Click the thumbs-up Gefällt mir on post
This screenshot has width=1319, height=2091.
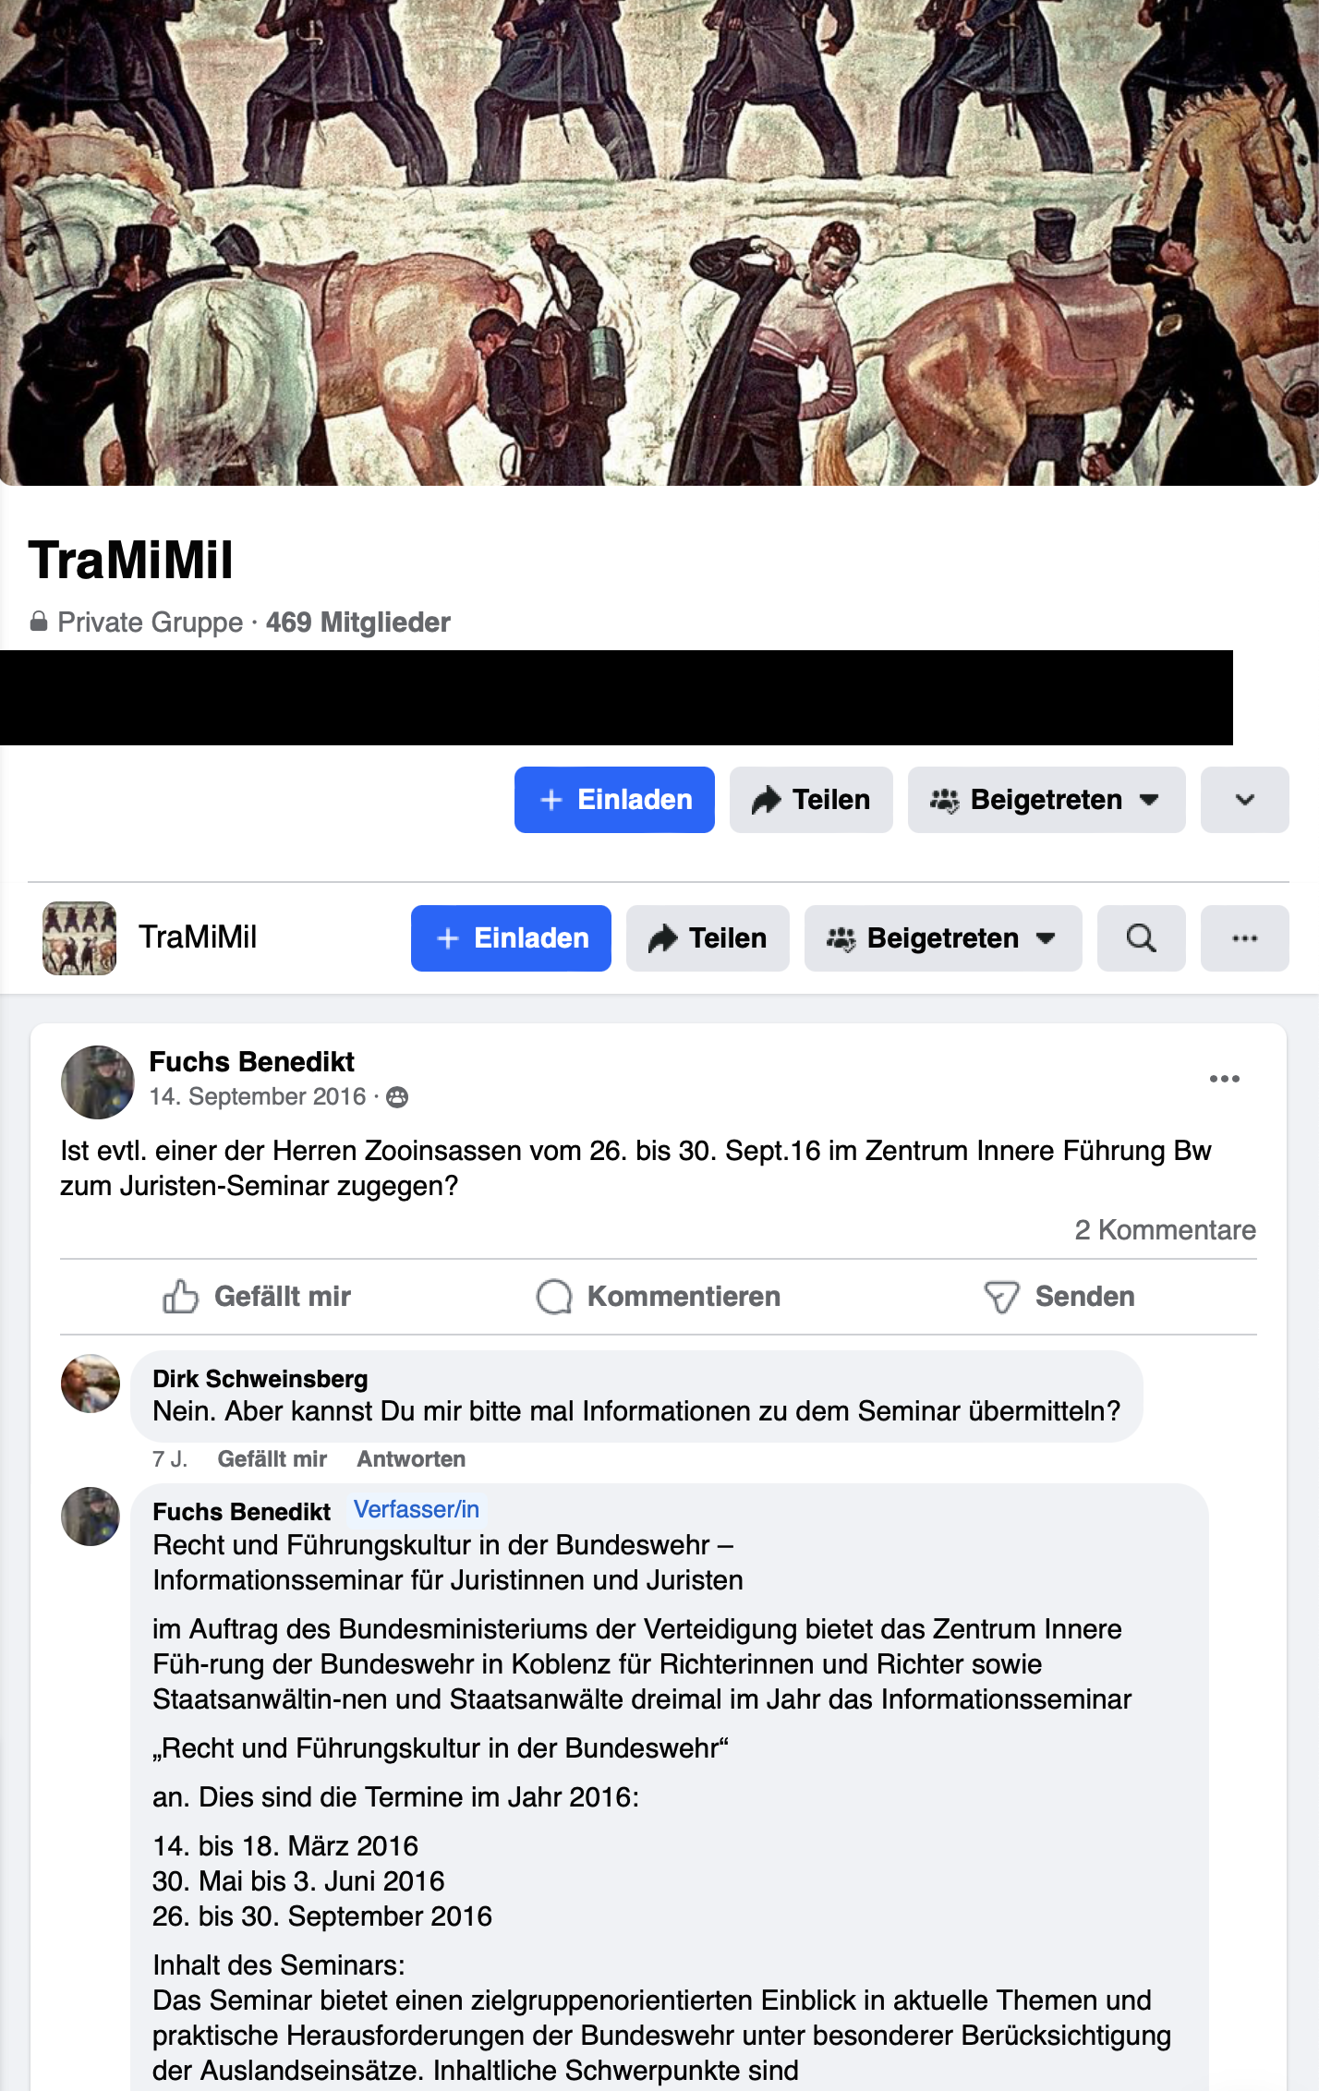[x=257, y=1297]
